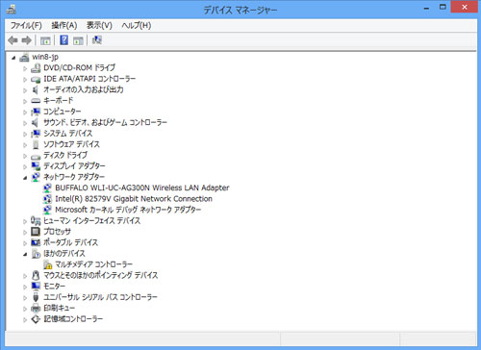Click the Properties pane toolbar button
Image resolution: width=481 pixels, height=350 pixels.
click(x=78, y=40)
